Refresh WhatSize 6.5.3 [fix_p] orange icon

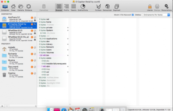32,37
